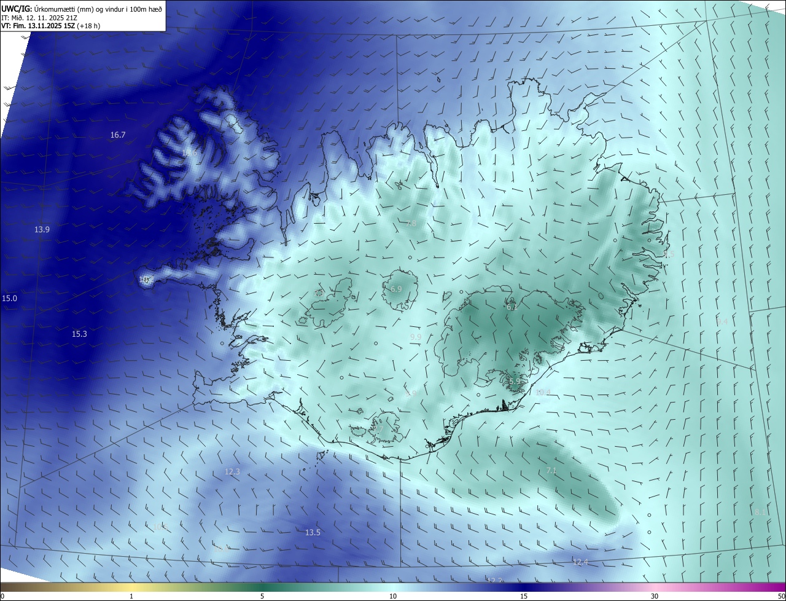Click the 15.3 value on the map
Image resolution: width=786 pixels, height=601 pixels.
point(79,334)
